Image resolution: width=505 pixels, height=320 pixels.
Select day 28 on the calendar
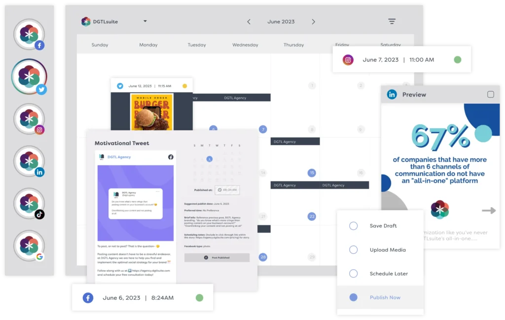tap(263, 257)
